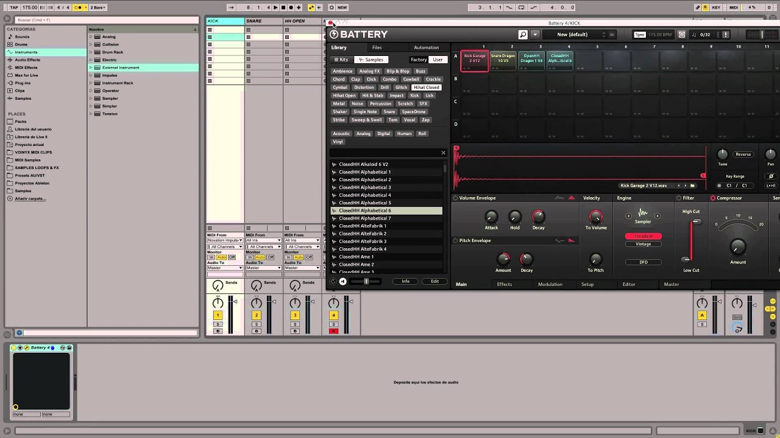Image resolution: width=780 pixels, height=438 pixels.
Task: Switch to Battery Files tab
Action: pos(377,47)
